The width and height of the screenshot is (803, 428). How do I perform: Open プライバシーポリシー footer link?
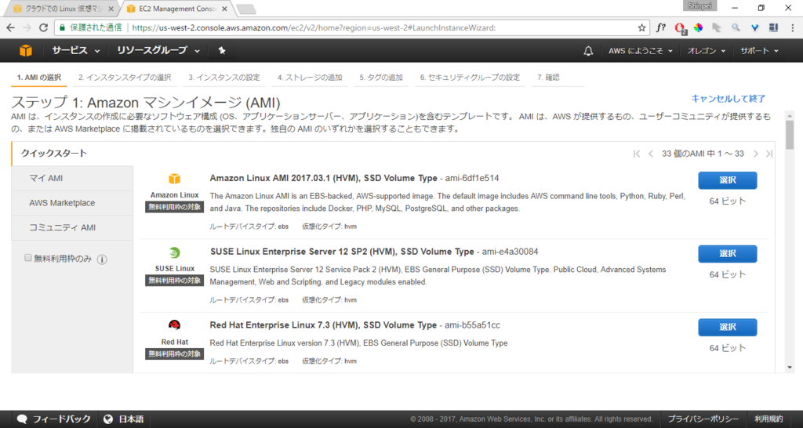(703, 419)
